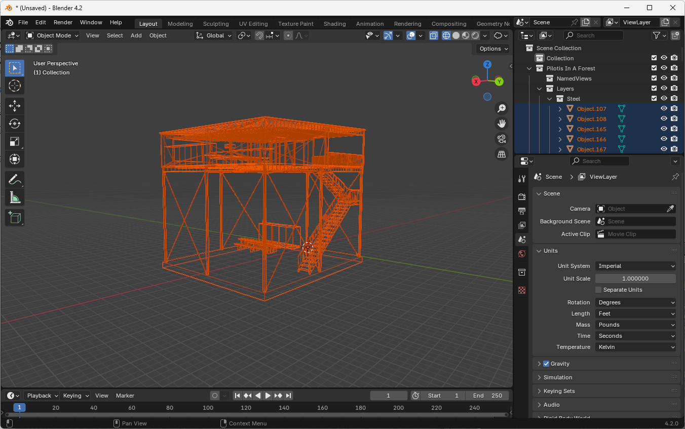The width and height of the screenshot is (685, 429).
Task: Switch to the Sculpting workspace tab
Action: point(216,24)
